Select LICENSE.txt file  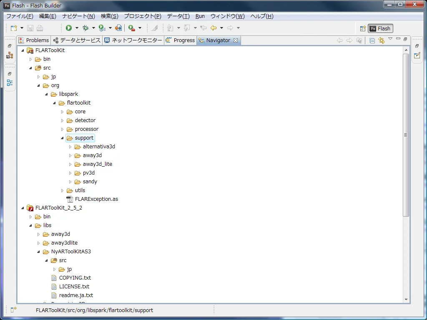pyautogui.click(x=70, y=287)
